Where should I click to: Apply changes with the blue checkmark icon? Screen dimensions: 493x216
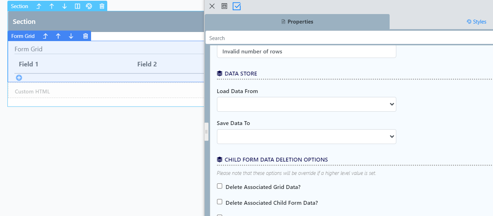coord(237,6)
